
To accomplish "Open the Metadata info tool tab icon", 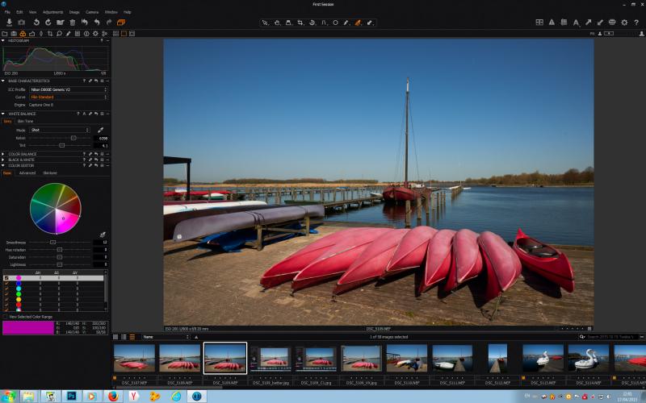I will (86, 34).
